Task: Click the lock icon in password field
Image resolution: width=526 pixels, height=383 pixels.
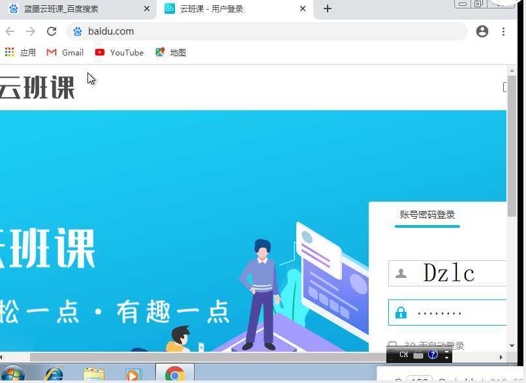Action: (401, 313)
